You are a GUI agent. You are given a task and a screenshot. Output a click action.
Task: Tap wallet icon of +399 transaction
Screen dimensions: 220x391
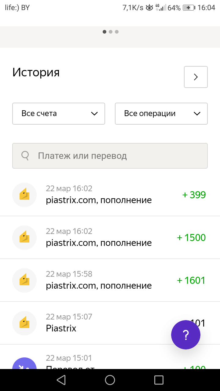[x=24, y=195]
